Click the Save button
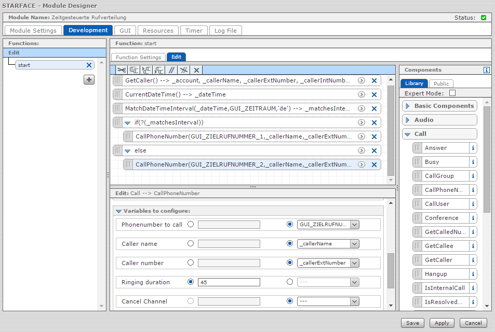Image resolution: width=495 pixels, height=332 pixels. point(412,323)
